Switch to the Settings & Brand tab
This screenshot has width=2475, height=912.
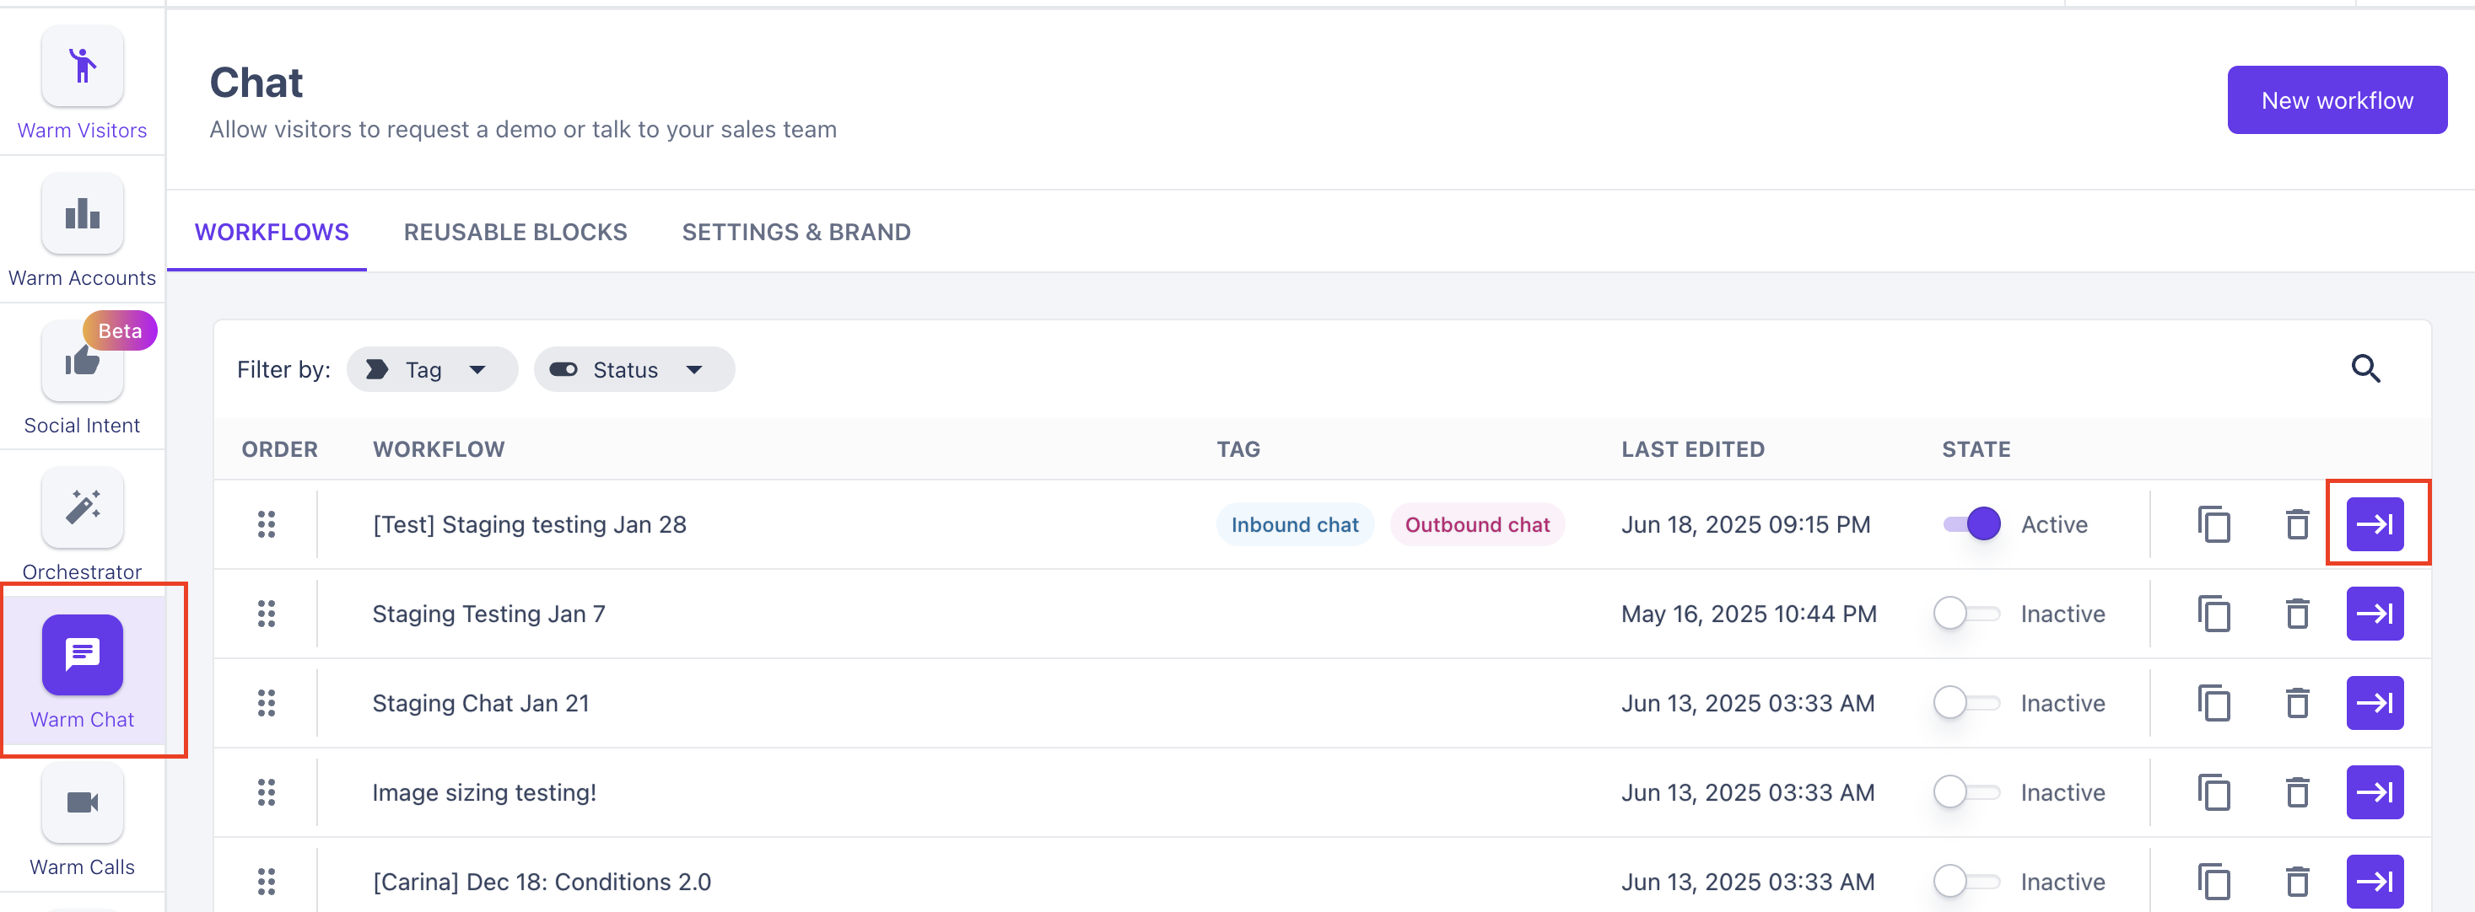click(x=795, y=233)
